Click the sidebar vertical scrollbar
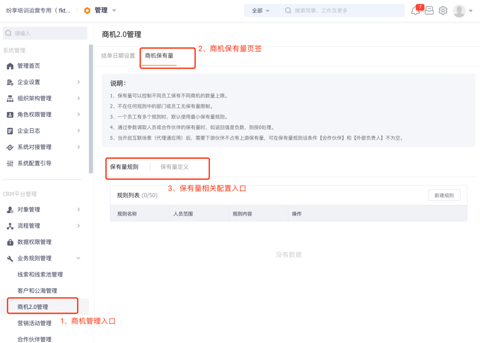Screen dimensions: 480x343 91,108
